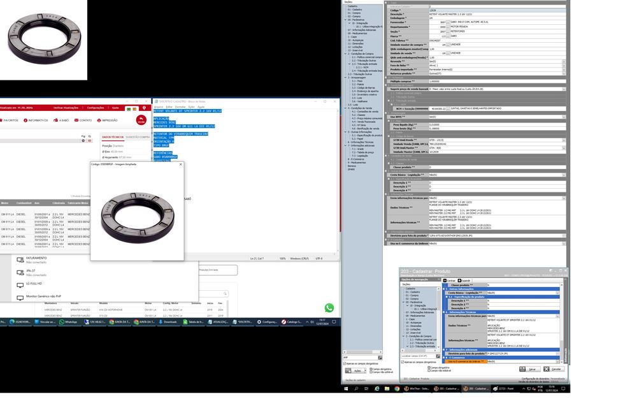Click the search icon beside Localizar campo

[x=438, y=356]
